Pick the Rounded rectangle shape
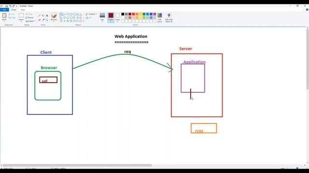The image size is (309, 173). tap(74, 14)
